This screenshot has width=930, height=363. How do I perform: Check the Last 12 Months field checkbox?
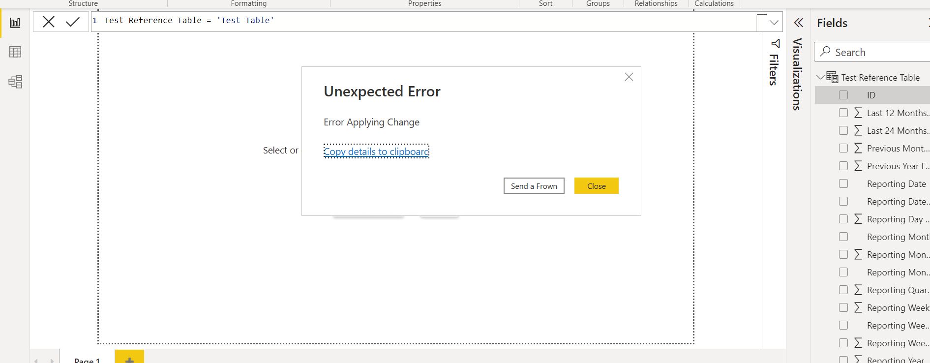(x=843, y=113)
